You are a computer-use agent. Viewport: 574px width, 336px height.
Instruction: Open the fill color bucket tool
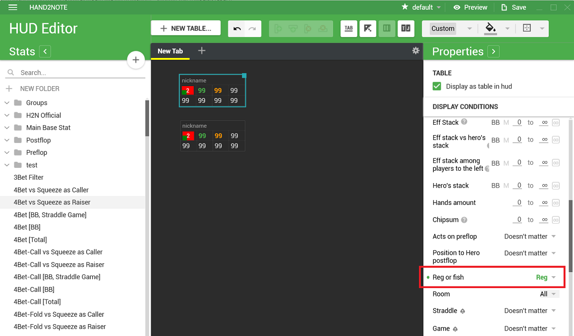[490, 28]
